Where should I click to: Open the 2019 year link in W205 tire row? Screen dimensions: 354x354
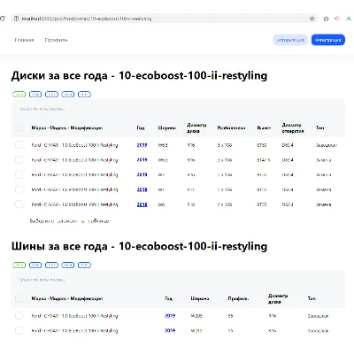tap(170, 316)
